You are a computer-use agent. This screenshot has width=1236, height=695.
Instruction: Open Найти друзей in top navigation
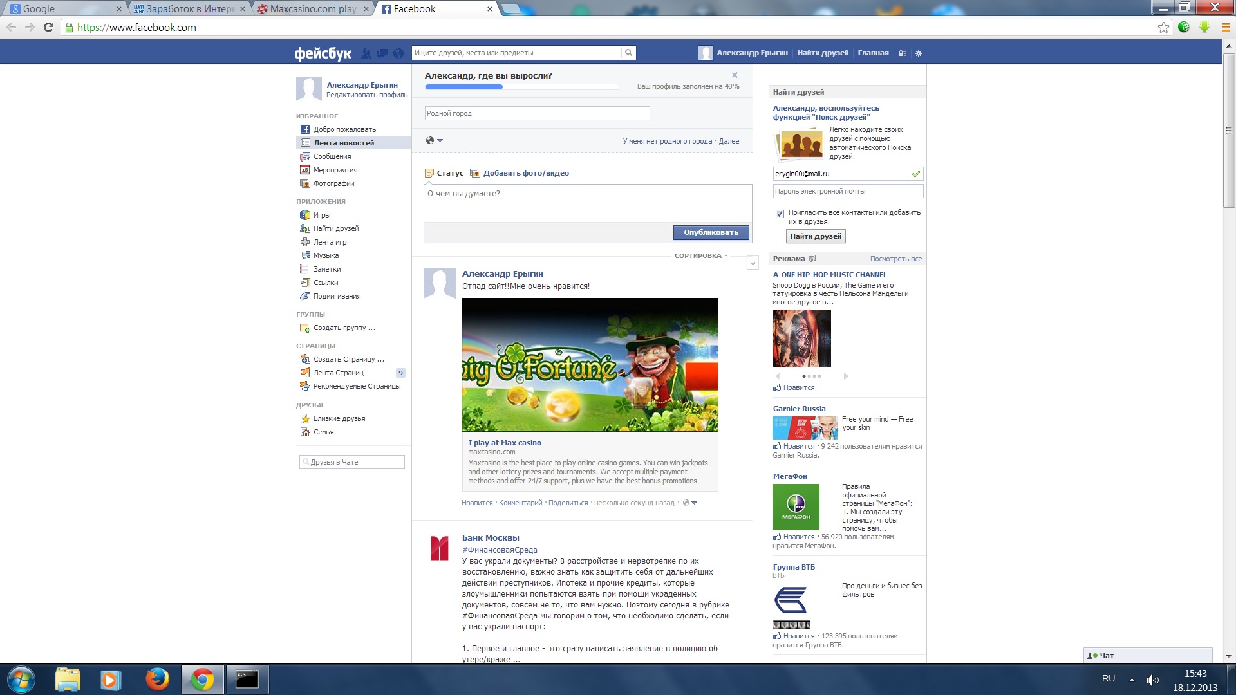(823, 53)
